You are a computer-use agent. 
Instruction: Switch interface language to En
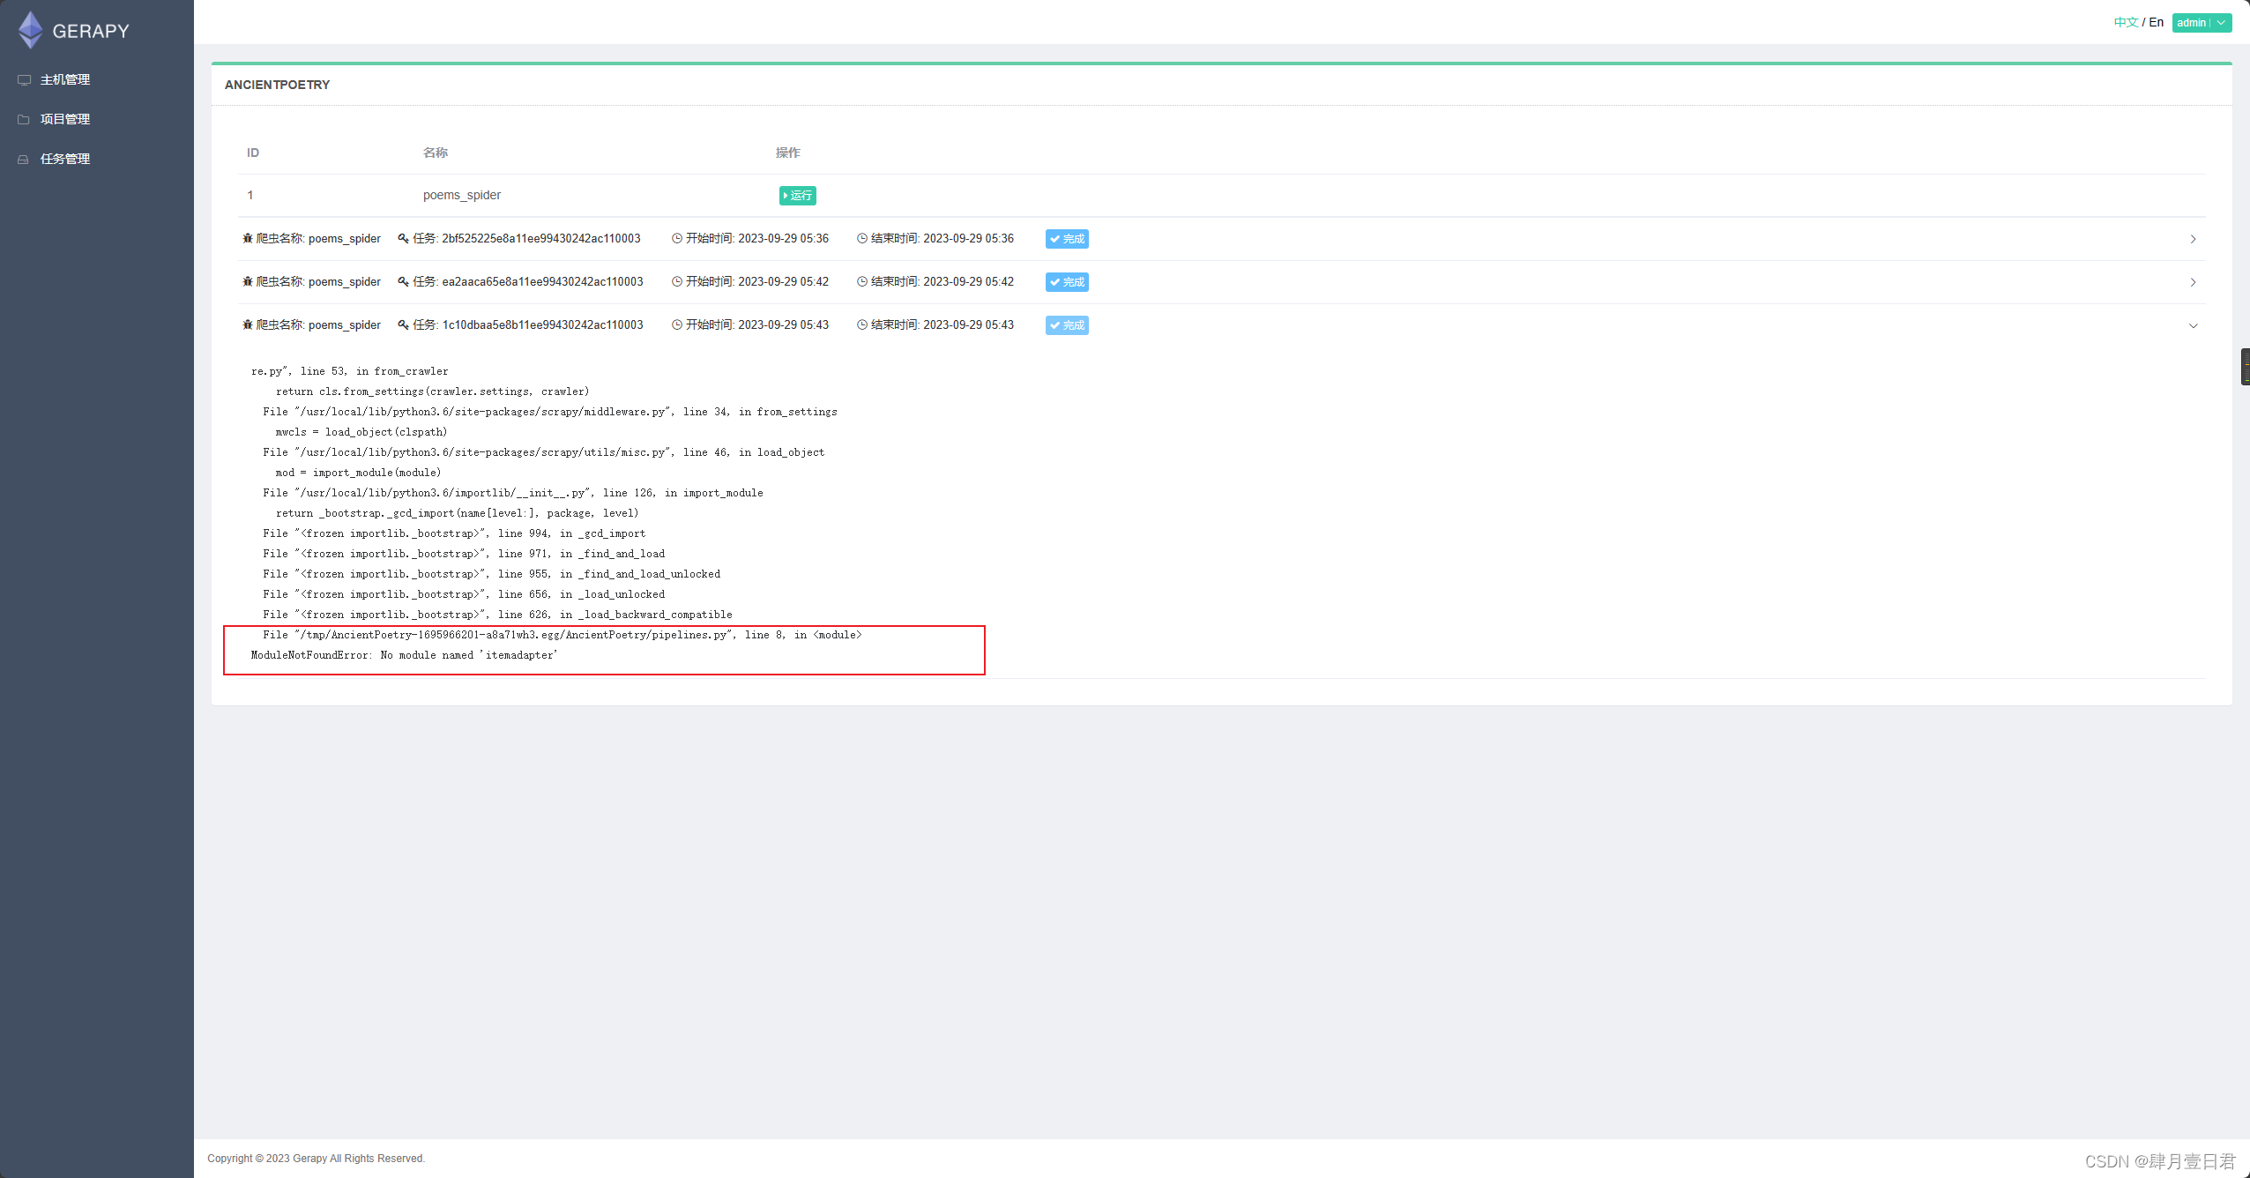tap(2156, 22)
